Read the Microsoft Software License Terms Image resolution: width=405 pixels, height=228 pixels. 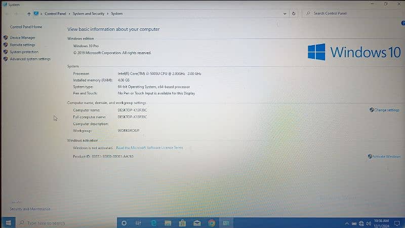point(149,148)
